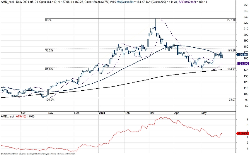The height and width of the screenshot is (155, 249).
Task: Click the 38.2% Fibonacci level label
Action: point(49,50)
